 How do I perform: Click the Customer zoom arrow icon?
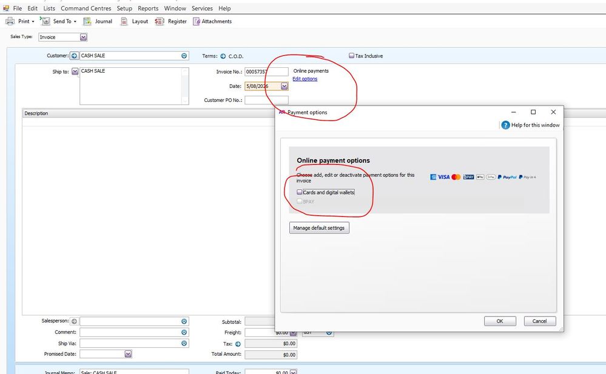tap(74, 56)
